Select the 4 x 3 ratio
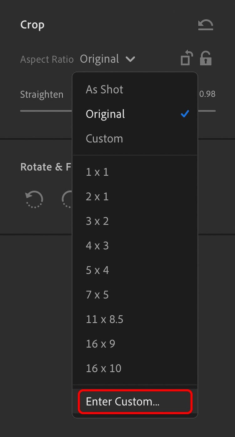The image size is (235, 437). click(x=97, y=246)
